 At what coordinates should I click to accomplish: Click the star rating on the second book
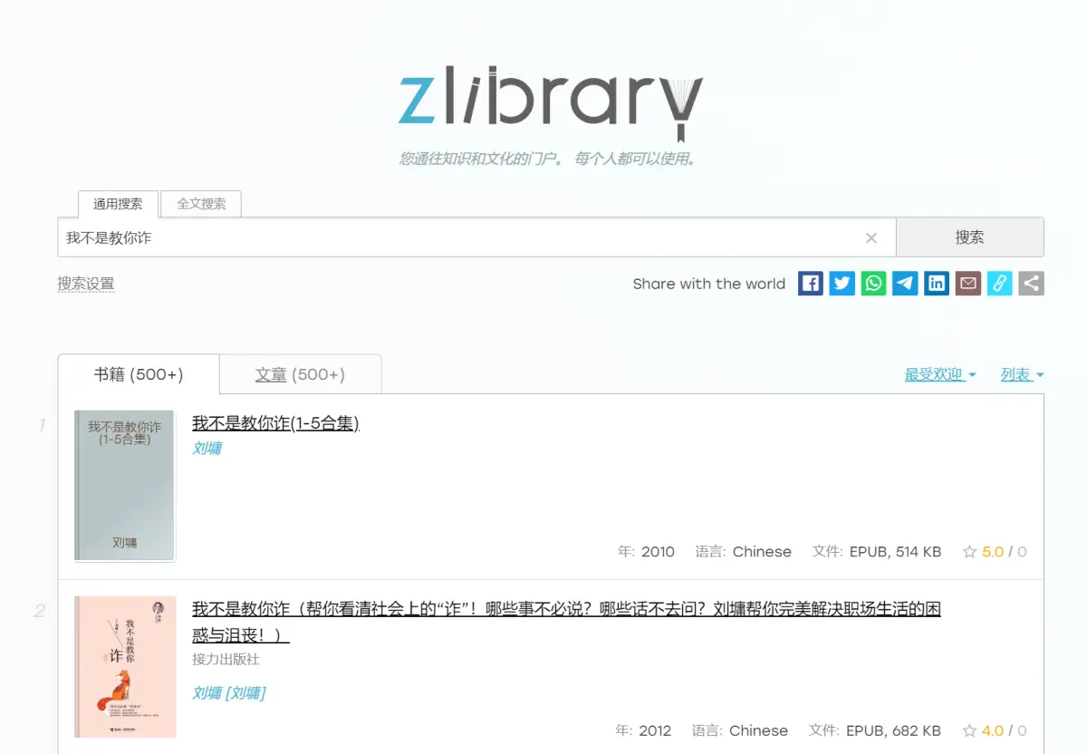click(x=970, y=730)
